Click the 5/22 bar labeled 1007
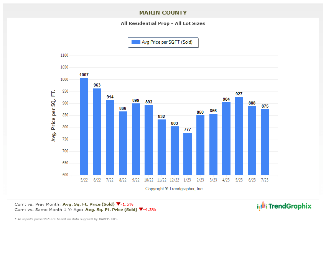The height and width of the screenshot is (268, 326). point(84,126)
